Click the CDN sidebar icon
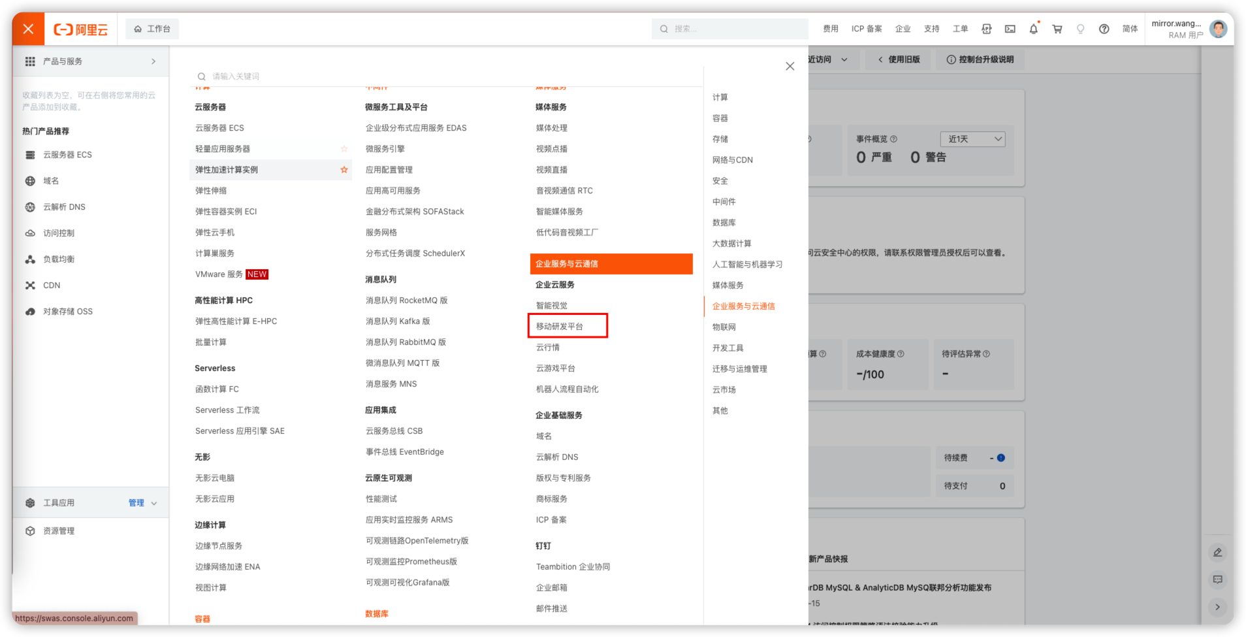This screenshot has height=637, width=1246. [x=30, y=286]
